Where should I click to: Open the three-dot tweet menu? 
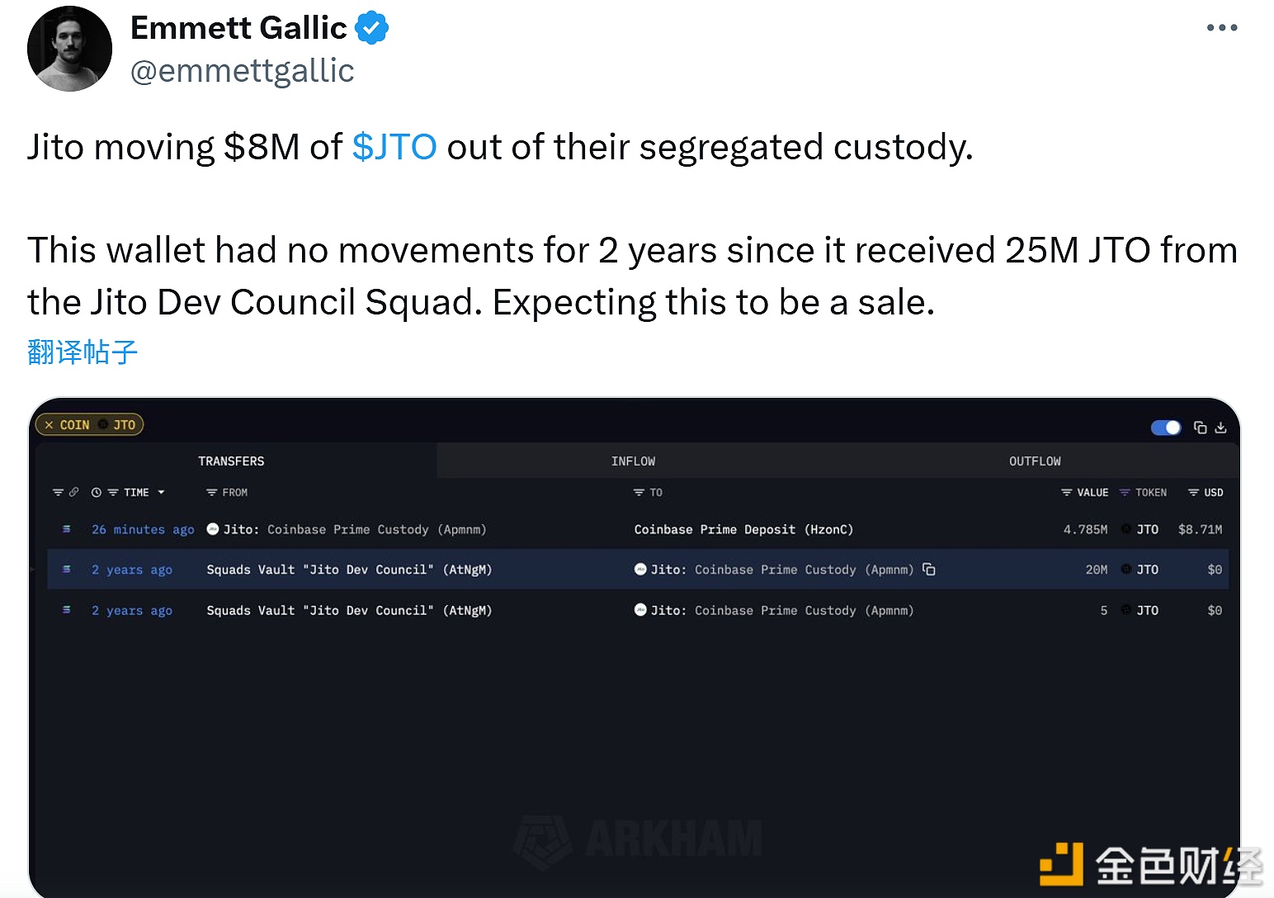1221,28
